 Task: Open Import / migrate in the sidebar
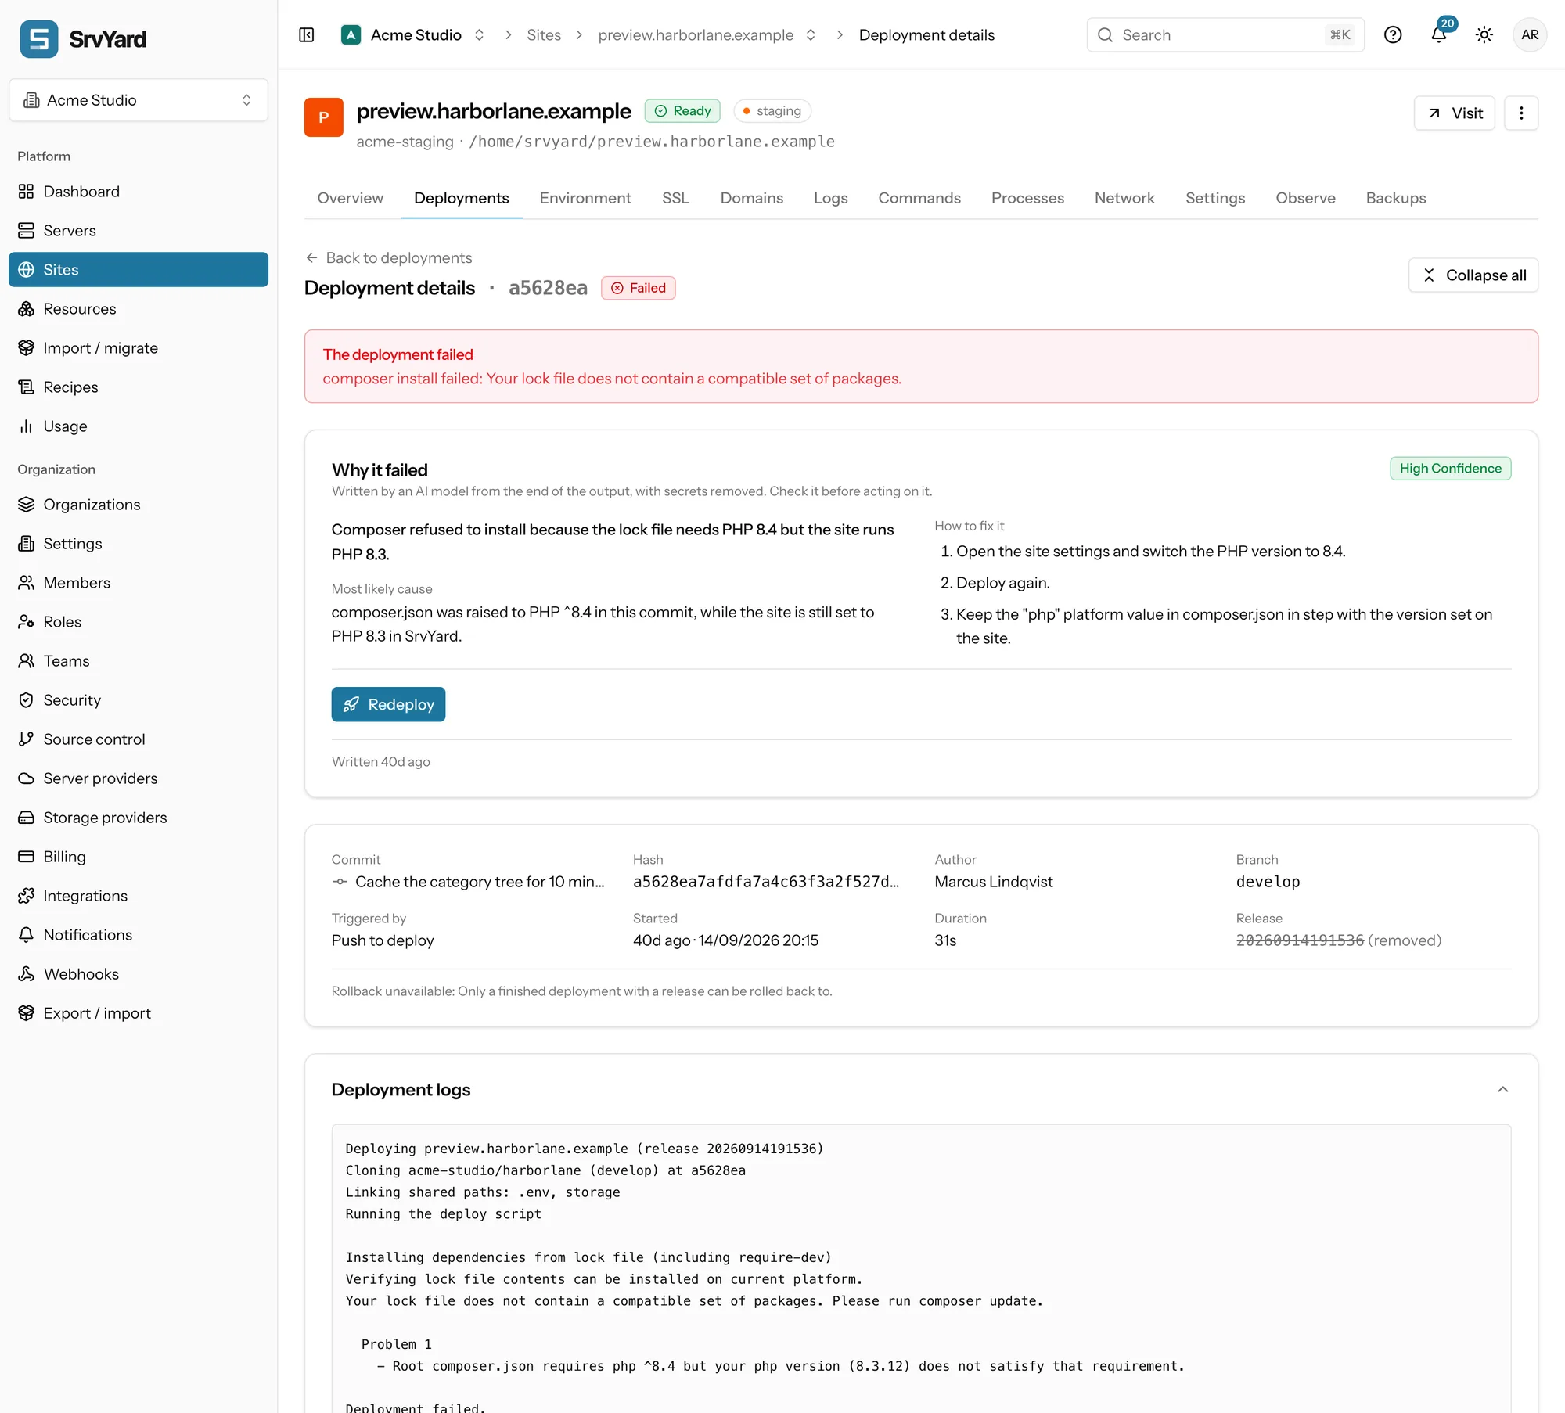point(139,348)
